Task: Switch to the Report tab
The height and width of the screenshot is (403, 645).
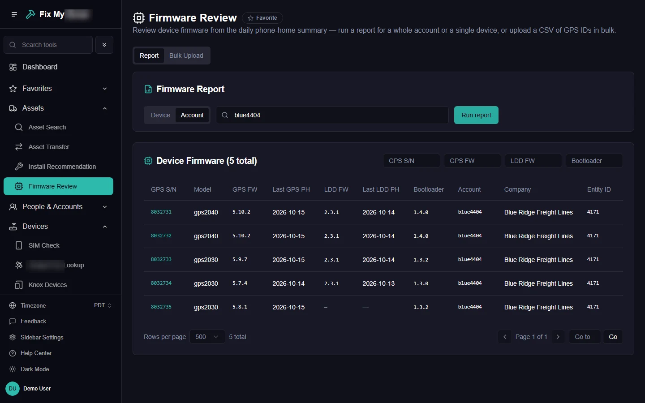Action: (x=149, y=56)
